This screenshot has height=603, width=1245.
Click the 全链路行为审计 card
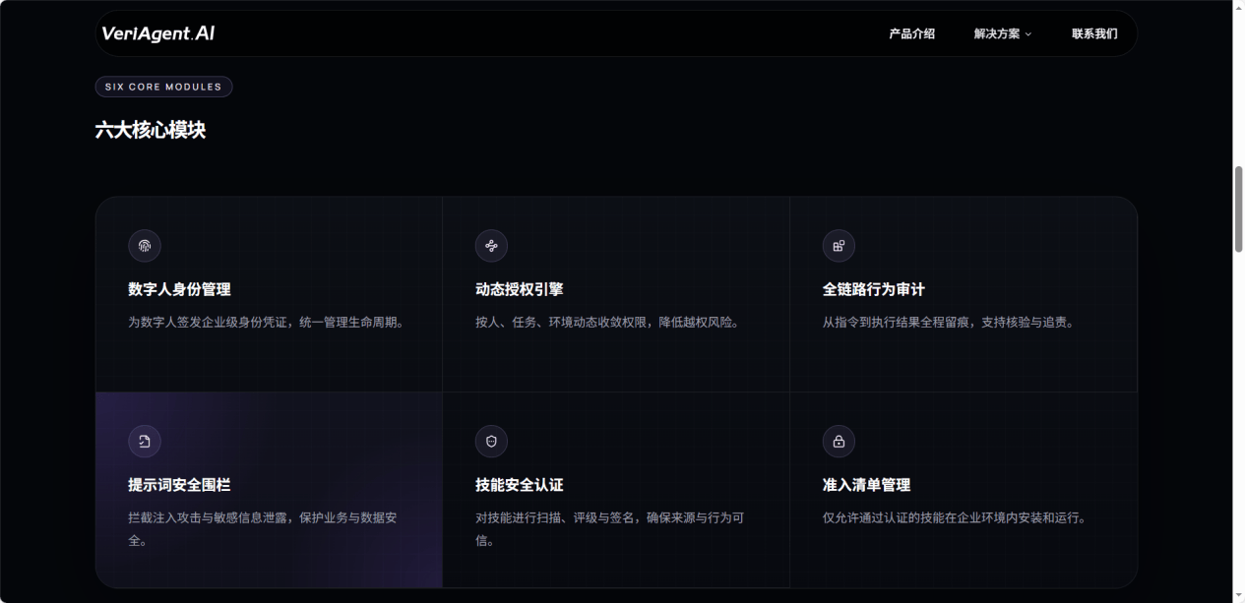tap(963, 293)
